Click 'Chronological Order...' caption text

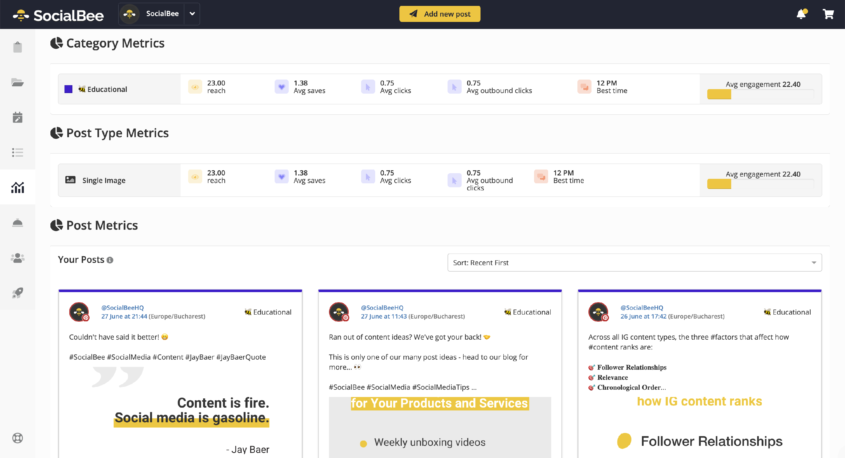(x=631, y=387)
